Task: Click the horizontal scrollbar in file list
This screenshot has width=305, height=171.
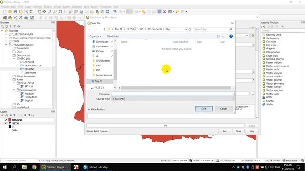Action: coord(176,88)
